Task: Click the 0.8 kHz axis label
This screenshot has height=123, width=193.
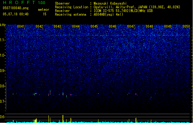Action: point(2,86)
